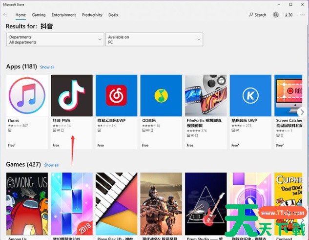The height and width of the screenshot is (240, 309).
Task: Click the 网易云音乐UWP title text
Action: 111,120
